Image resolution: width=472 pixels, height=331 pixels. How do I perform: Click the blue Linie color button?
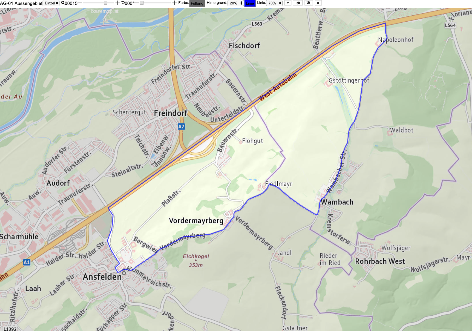250,3
